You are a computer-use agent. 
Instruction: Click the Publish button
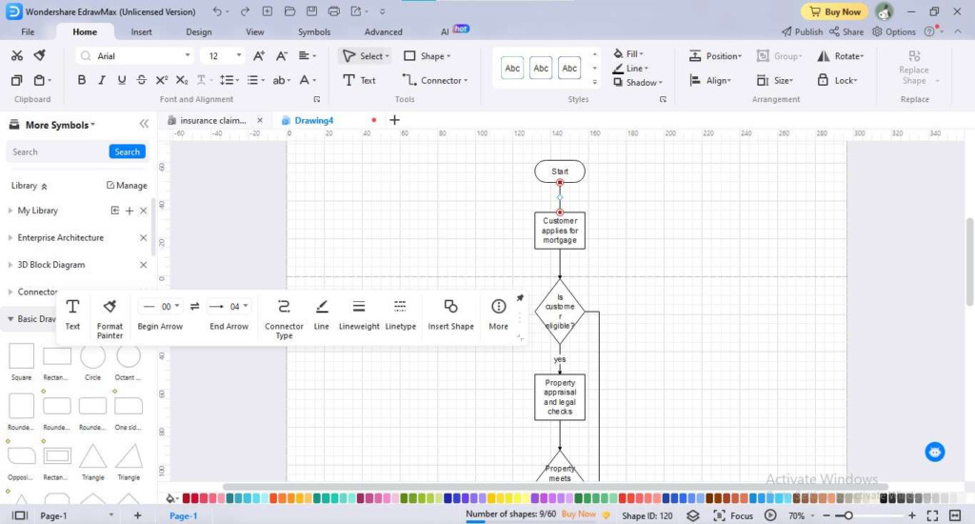802,31
